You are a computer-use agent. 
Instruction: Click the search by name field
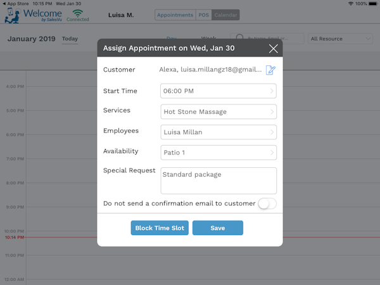[x=267, y=39]
